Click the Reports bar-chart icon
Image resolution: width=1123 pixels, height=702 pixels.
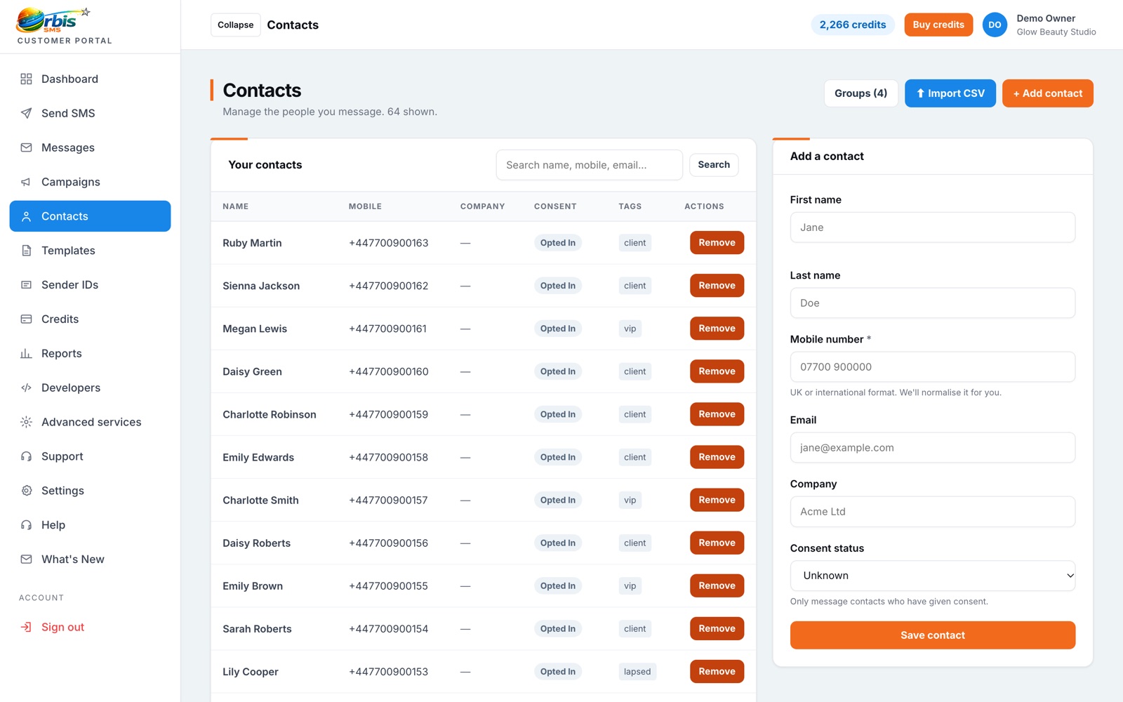26,354
